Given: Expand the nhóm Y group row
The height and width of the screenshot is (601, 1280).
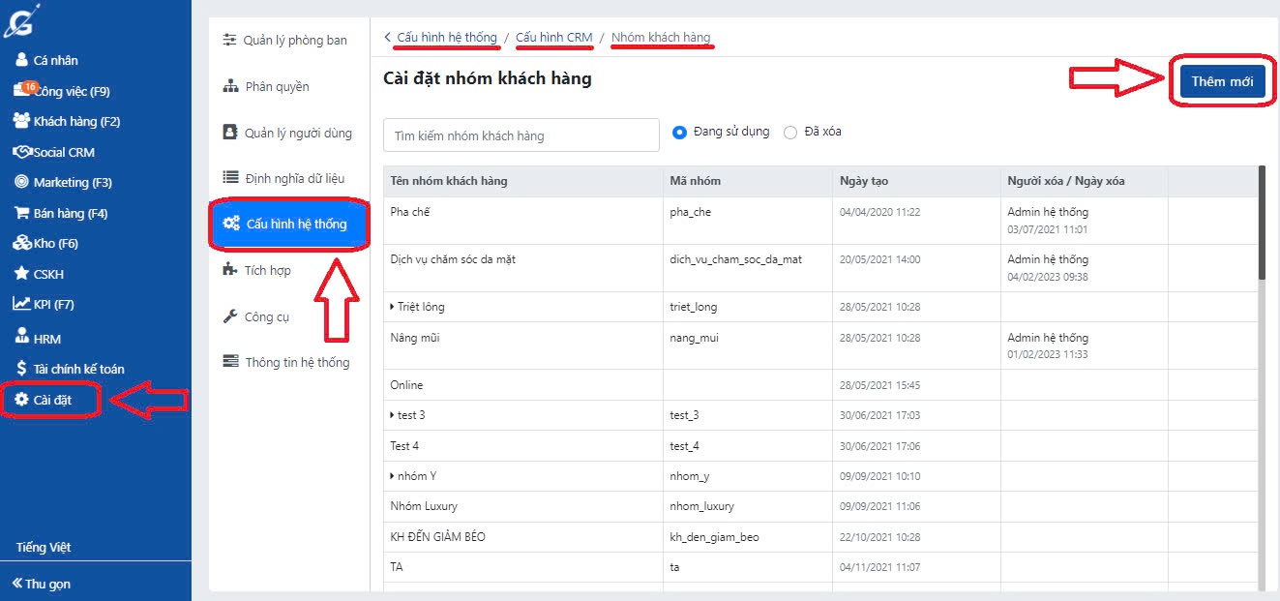Looking at the screenshot, I should point(392,476).
